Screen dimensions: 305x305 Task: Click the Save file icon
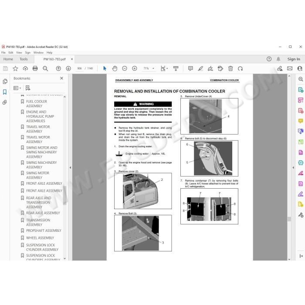5,68
